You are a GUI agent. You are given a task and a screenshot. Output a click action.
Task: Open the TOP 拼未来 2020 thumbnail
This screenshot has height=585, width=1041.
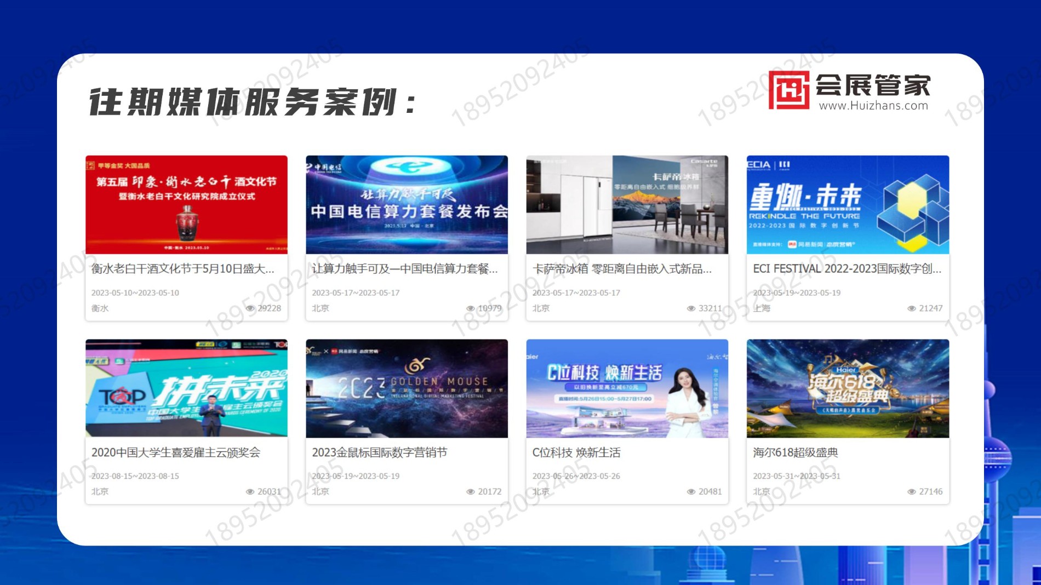point(186,388)
